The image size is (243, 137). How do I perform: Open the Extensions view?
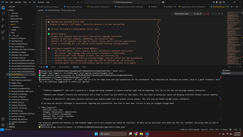pyautogui.click(x=3, y=32)
